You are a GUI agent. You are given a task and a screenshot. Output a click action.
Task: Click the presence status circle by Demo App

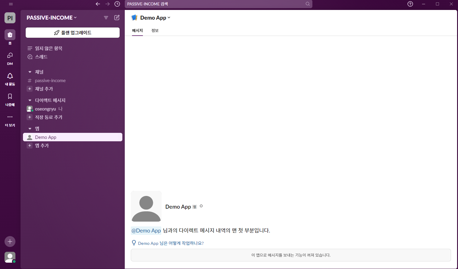[201, 206]
